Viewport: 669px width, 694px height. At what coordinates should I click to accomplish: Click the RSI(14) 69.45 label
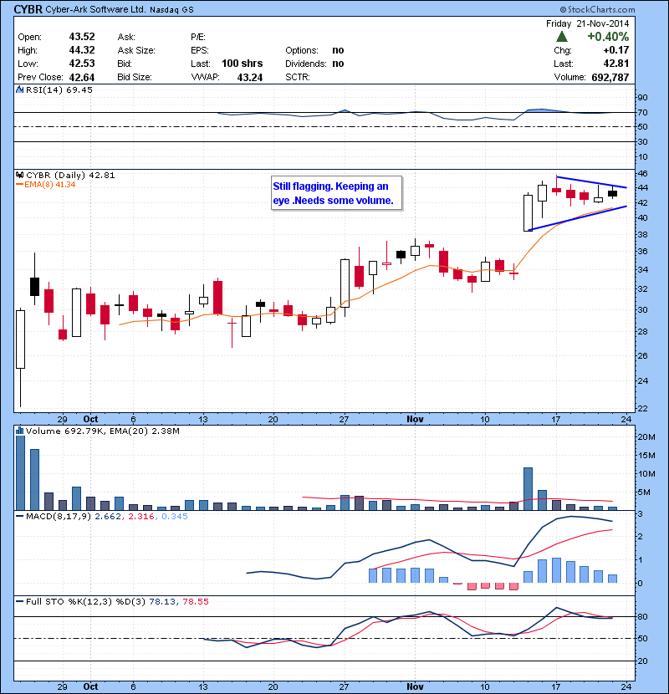(x=59, y=89)
